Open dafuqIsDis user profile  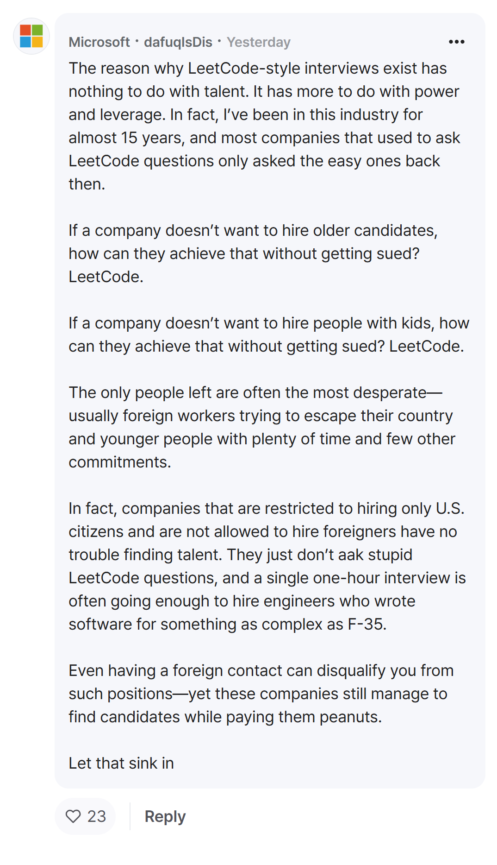[178, 42]
